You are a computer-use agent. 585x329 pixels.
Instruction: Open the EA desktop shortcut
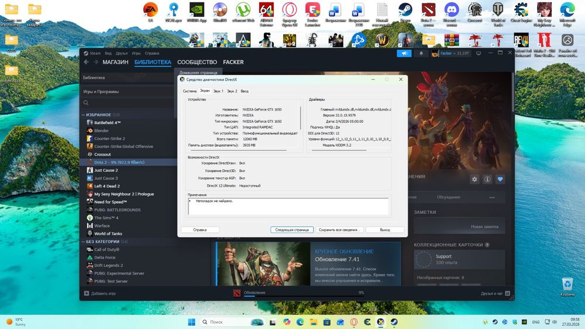tap(151, 11)
